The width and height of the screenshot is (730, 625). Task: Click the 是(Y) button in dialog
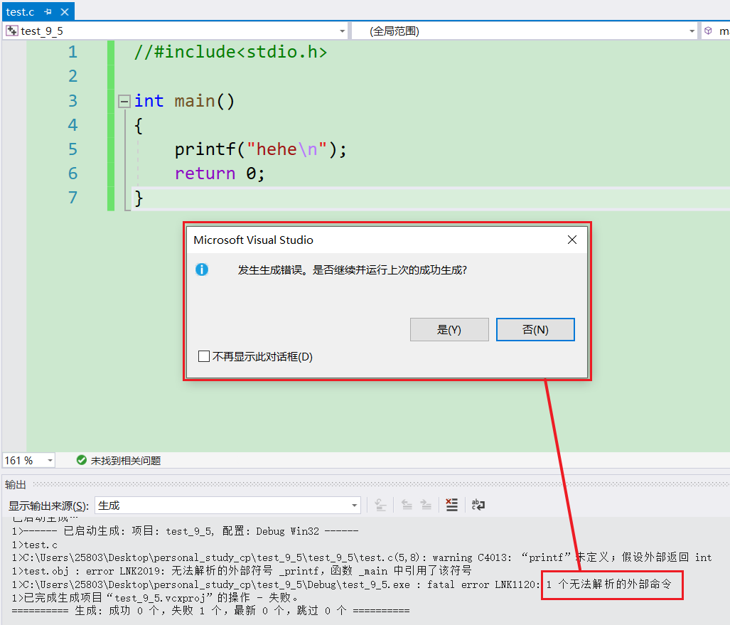[x=449, y=330]
